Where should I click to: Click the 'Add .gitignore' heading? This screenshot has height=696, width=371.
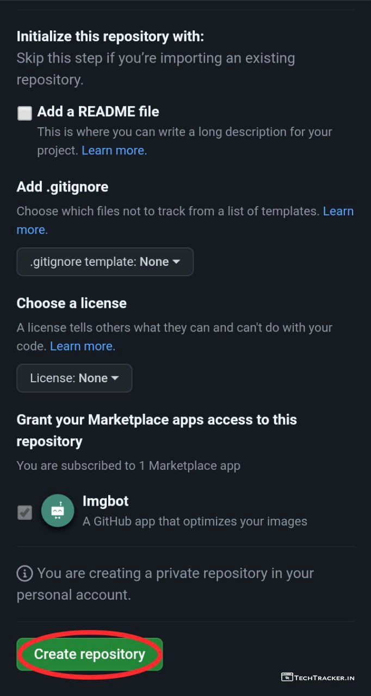pos(63,187)
